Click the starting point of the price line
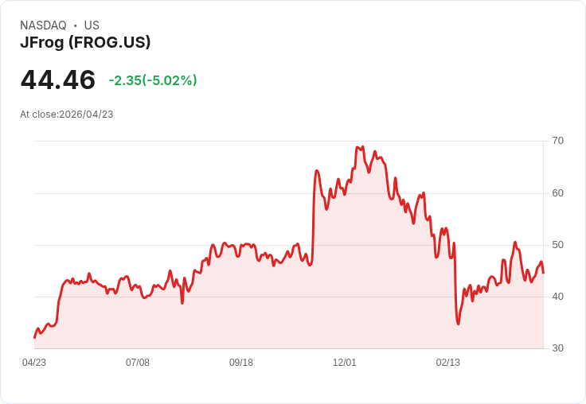Screen dimensions: 586x404 [x=34, y=337]
